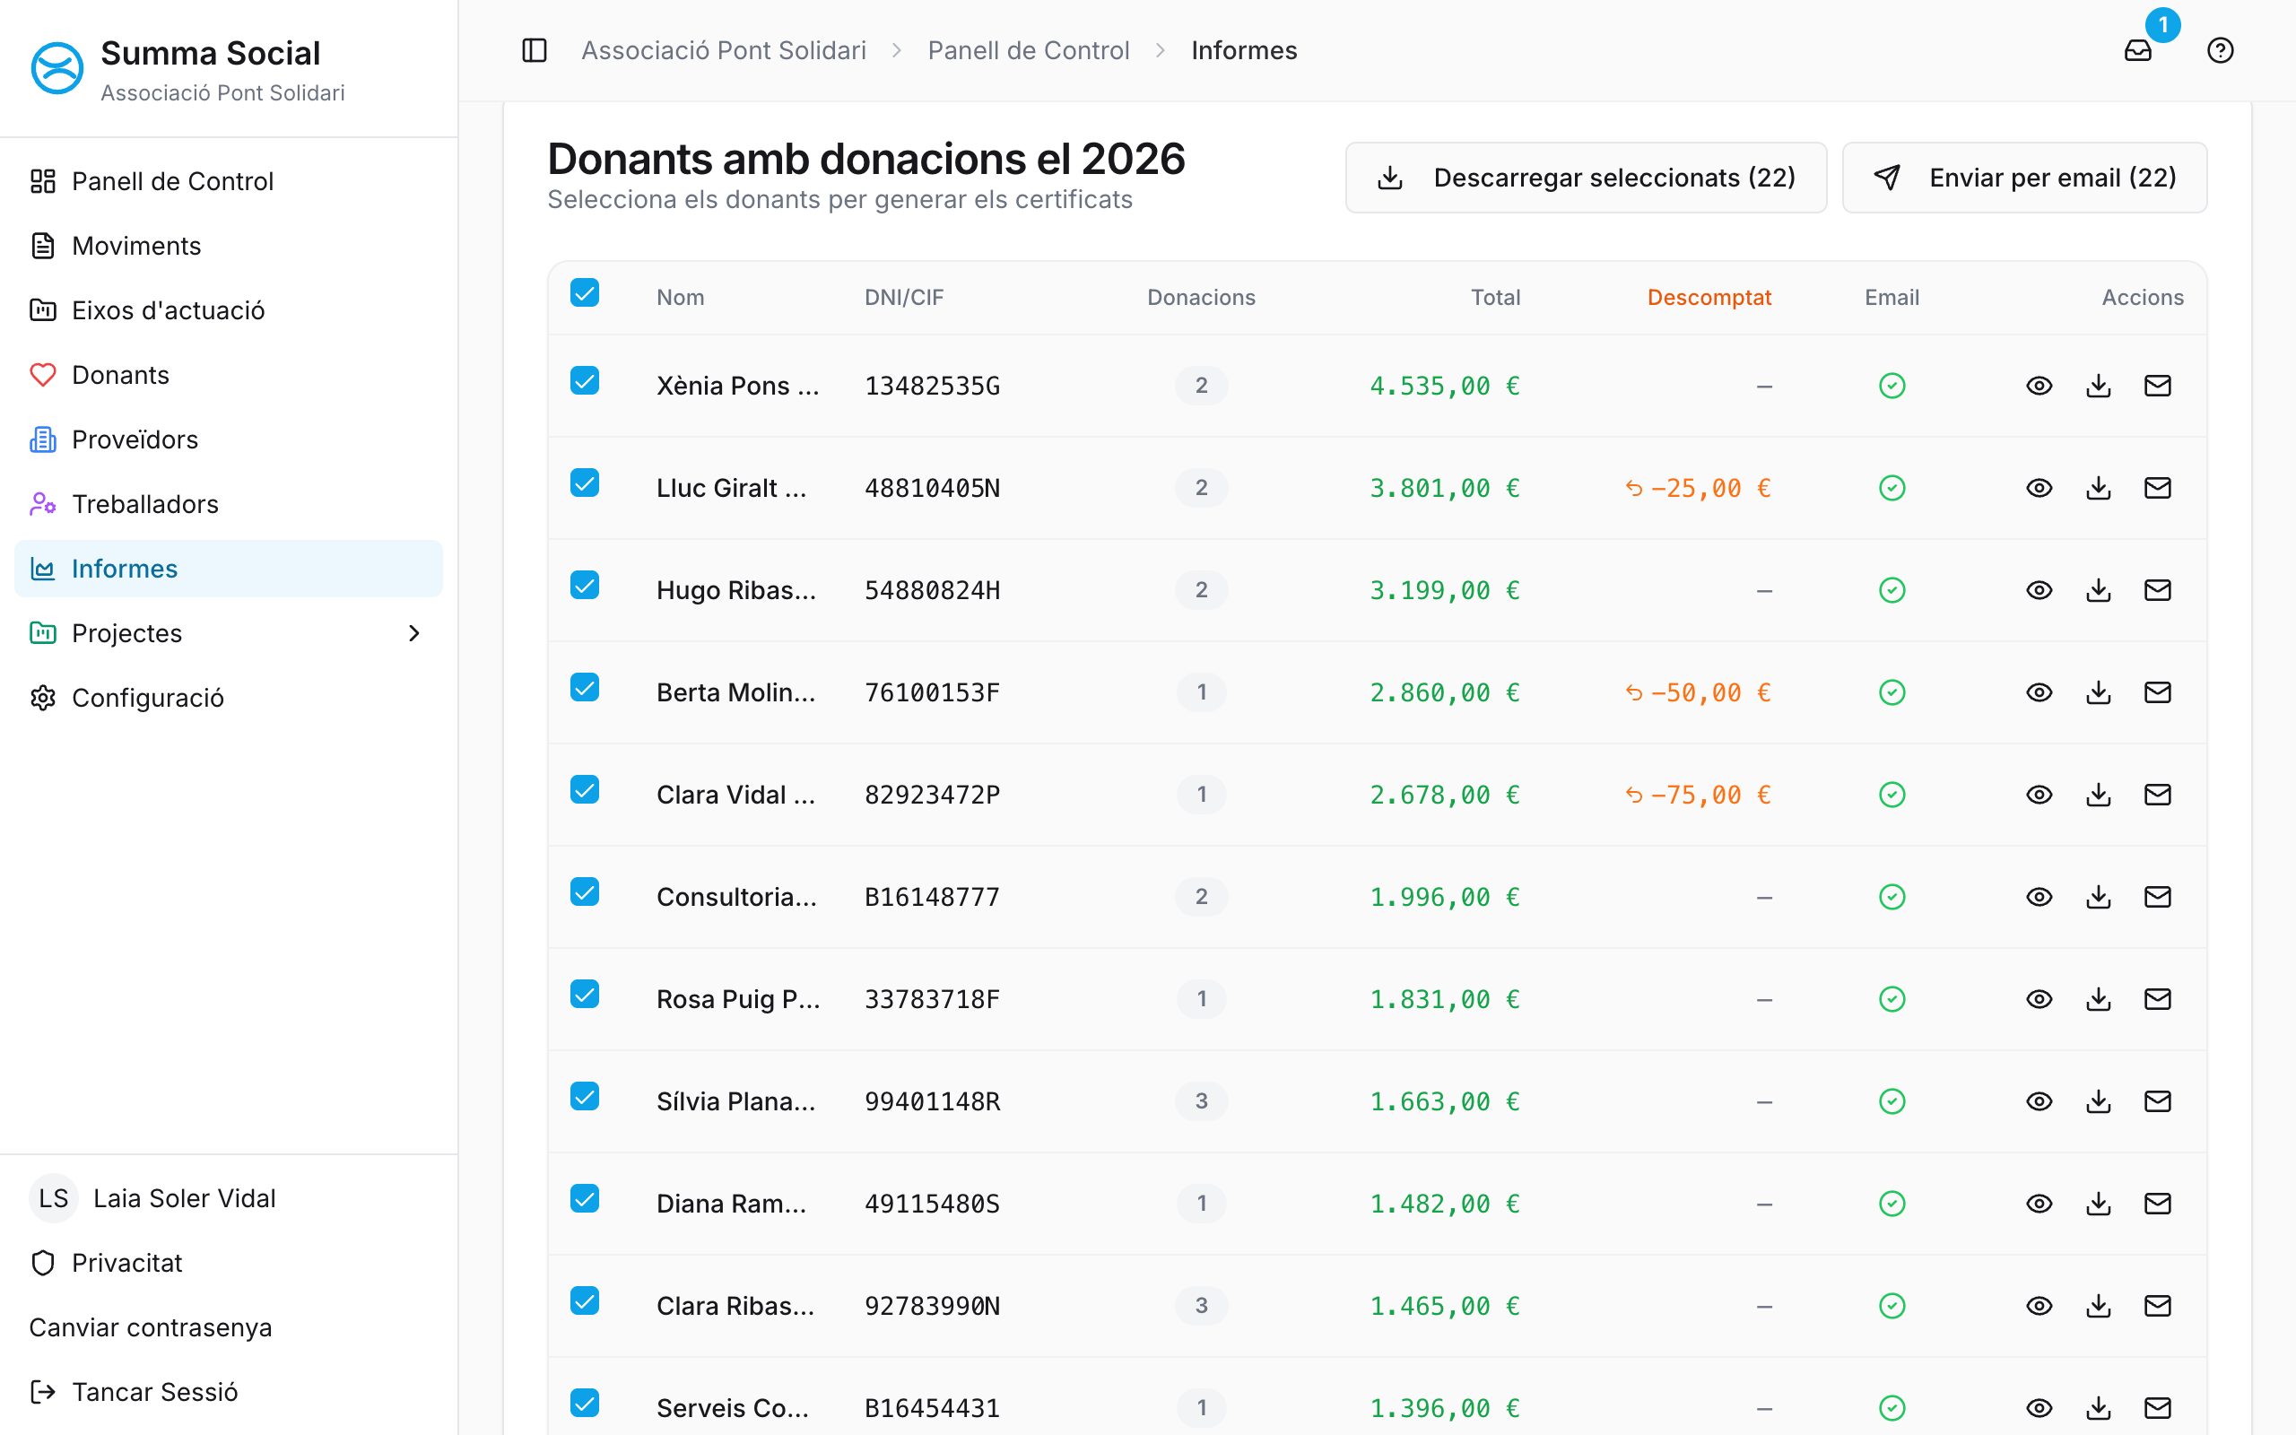Uncheck the Berta Molin row checkbox
Image resolution: width=2296 pixels, height=1435 pixels.
click(585, 687)
